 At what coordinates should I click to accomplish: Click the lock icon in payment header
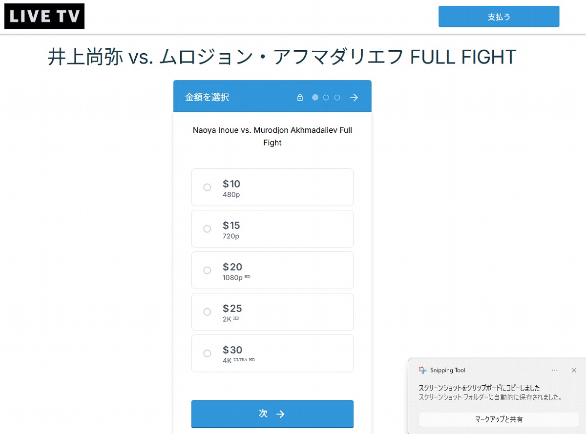[300, 98]
